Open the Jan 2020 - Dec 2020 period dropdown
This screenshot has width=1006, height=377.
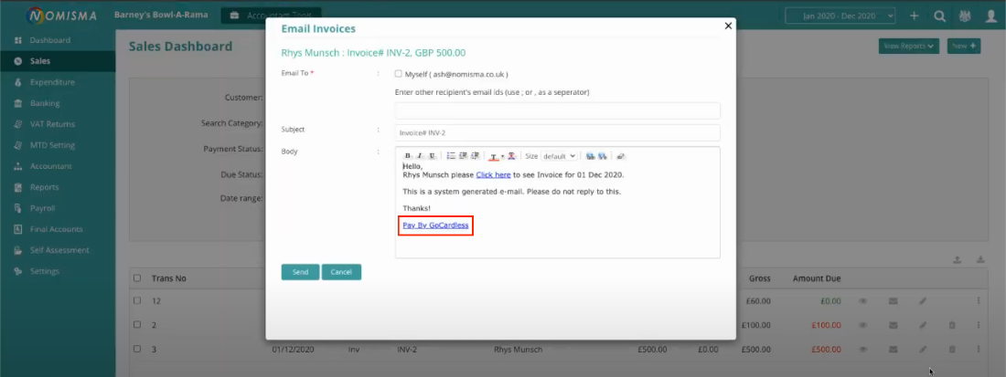[840, 16]
